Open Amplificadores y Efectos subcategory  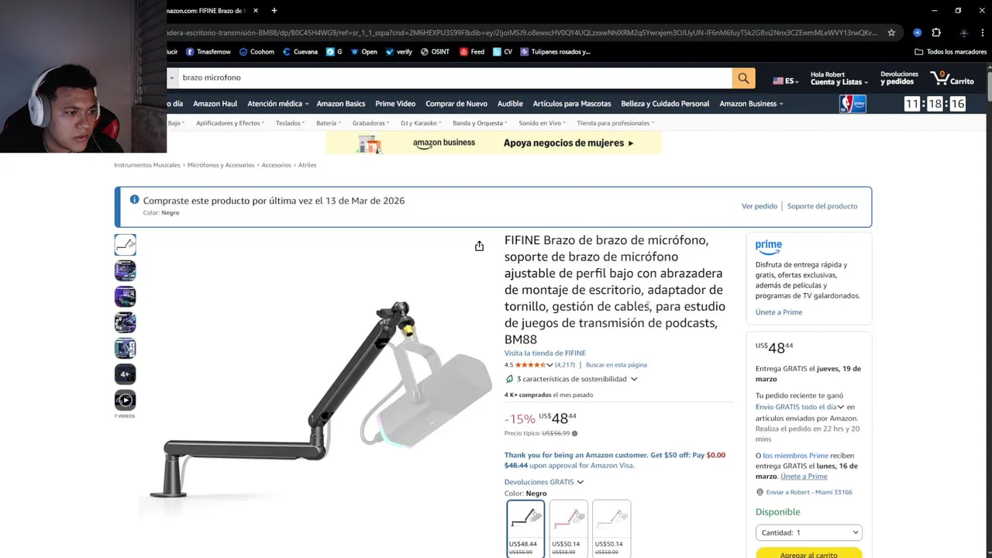pos(230,123)
